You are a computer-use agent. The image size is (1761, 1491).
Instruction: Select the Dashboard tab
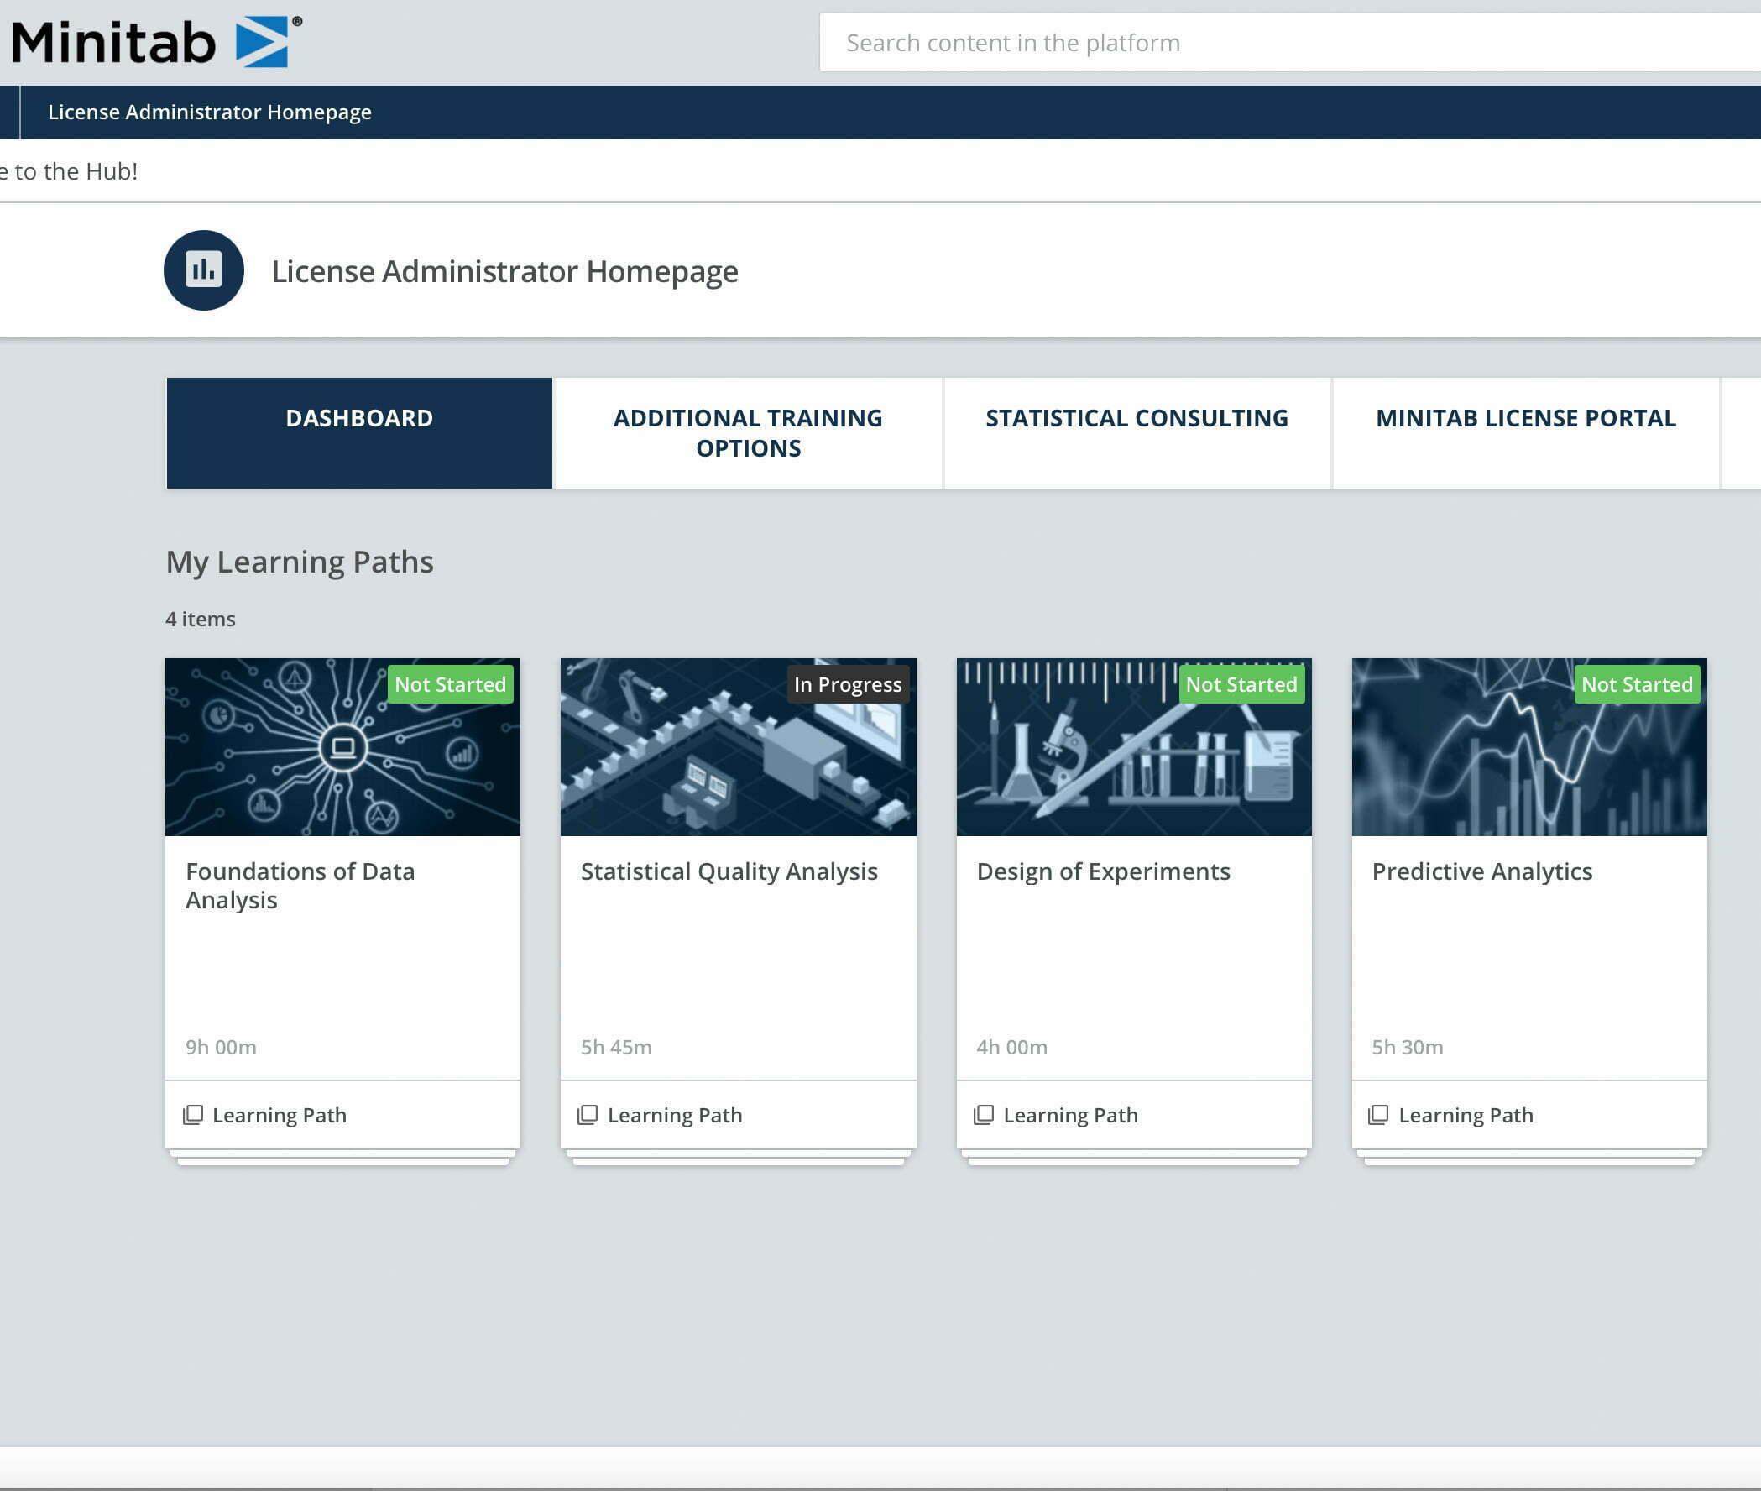(358, 417)
